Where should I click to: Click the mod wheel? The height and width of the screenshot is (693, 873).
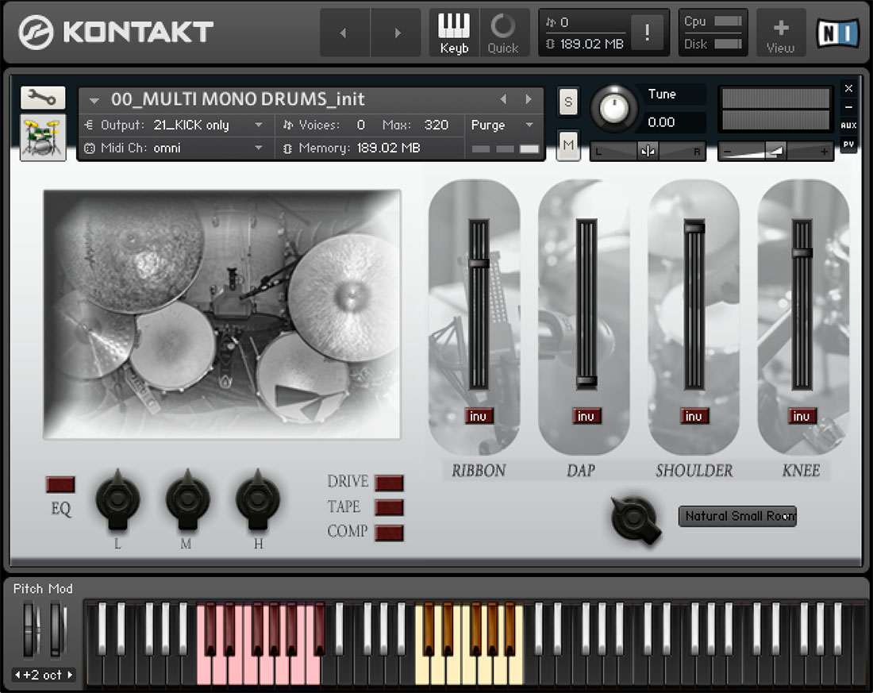click(x=57, y=629)
